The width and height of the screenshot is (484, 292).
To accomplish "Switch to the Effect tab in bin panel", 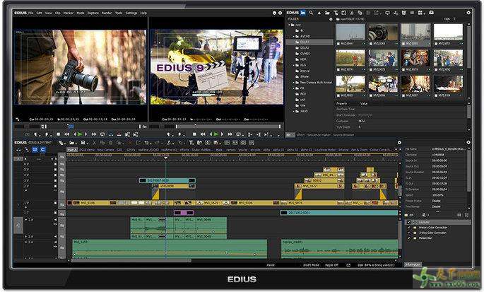I will (x=300, y=135).
